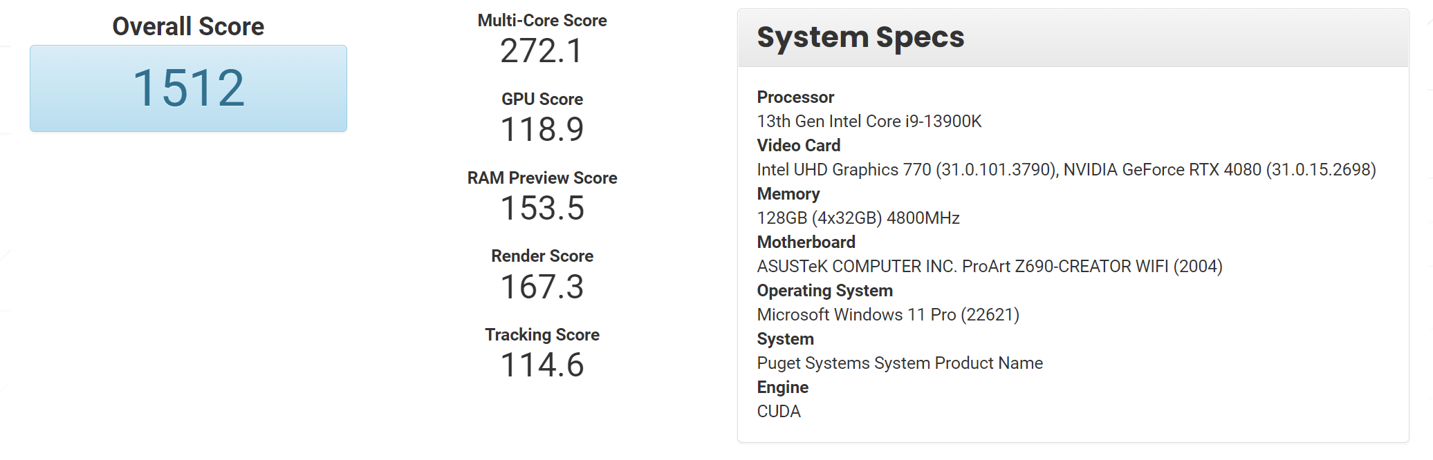The image size is (1433, 460).
Task: Click the Overall Score value 1512 box
Action: 188,88
